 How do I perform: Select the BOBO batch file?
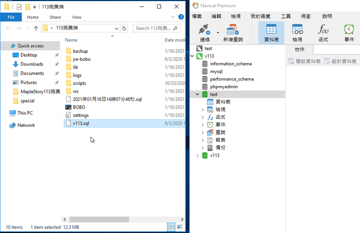coord(79,107)
